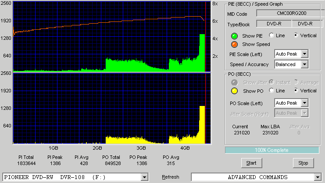This screenshot has height=183, width=325.
Task: Toggle the yellow Show PO indicator
Action: [x=234, y=91]
